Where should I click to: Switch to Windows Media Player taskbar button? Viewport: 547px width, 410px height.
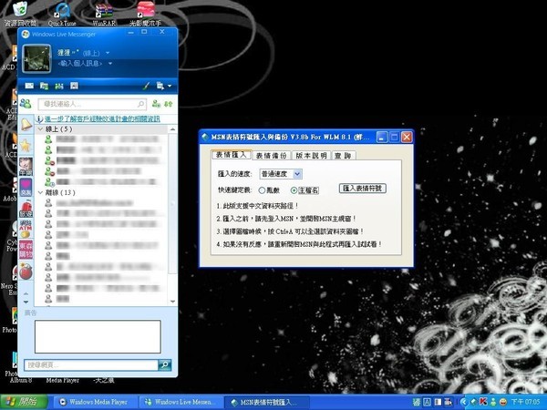coord(94,402)
